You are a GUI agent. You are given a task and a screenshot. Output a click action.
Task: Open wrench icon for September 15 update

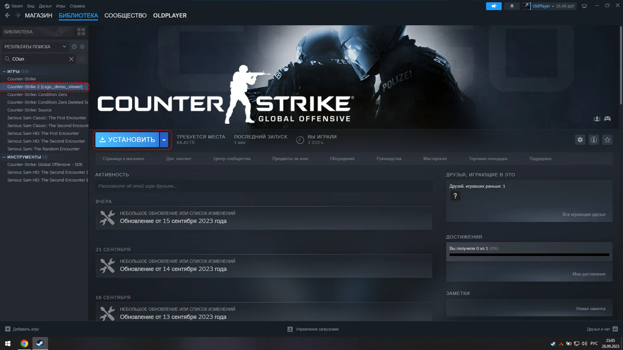[x=107, y=218]
